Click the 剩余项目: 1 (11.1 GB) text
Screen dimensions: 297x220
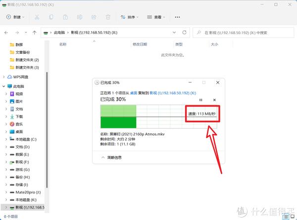tap(118, 144)
